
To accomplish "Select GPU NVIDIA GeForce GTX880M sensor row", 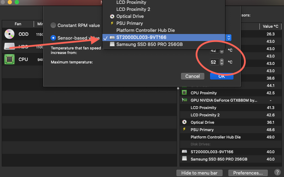I will click(x=231, y=100).
